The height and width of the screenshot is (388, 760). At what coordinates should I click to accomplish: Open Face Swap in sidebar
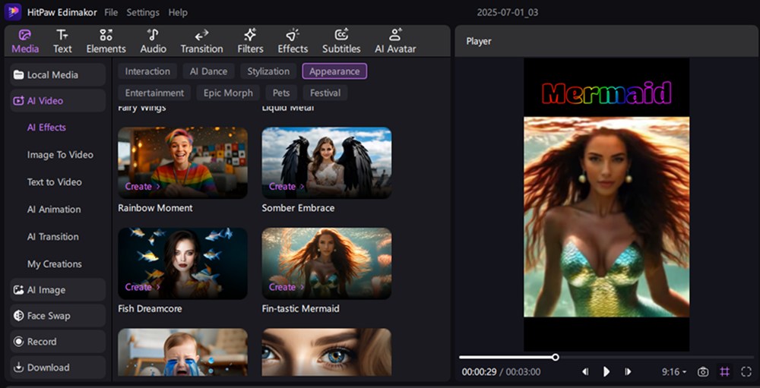[58, 316]
